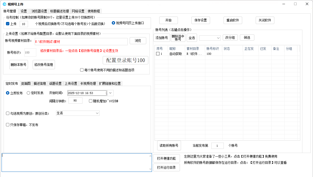Viewport: 313px width, 177px height.
Task: Tick the checkbox for account row 1
Action: 158,54
